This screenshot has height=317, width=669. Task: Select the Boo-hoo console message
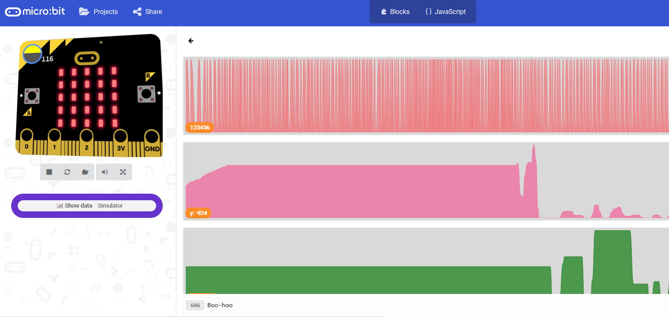click(220, 305)
